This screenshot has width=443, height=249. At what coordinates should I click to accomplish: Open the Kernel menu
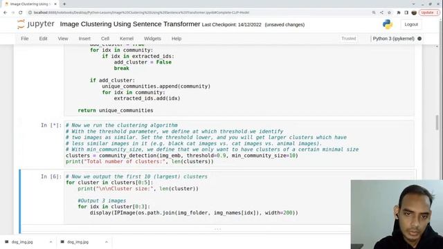126,39
